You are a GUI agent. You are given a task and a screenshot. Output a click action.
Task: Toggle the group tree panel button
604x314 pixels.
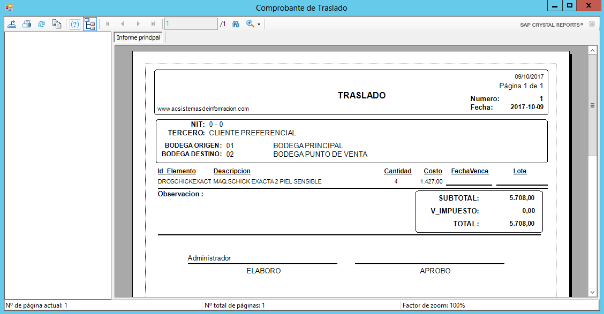tap(89, 24)
